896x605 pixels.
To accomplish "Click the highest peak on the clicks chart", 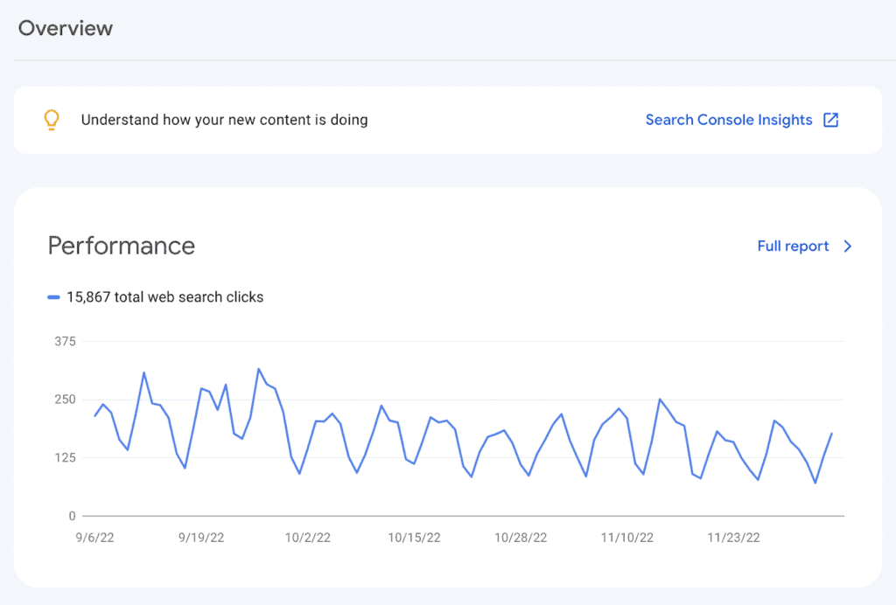I will [x=259, y=370].
